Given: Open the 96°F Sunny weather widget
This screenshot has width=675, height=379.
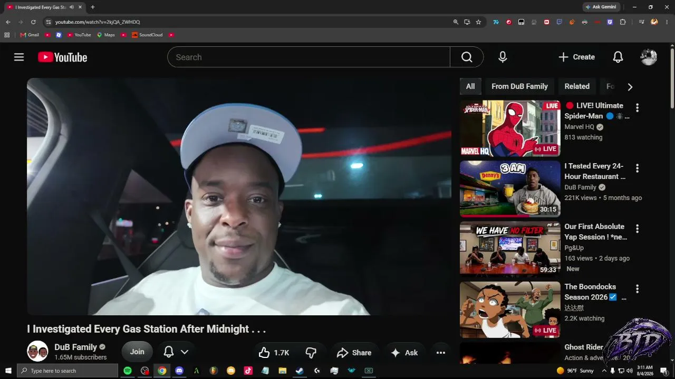Looking at the screenshot, I should pos(575,371).
